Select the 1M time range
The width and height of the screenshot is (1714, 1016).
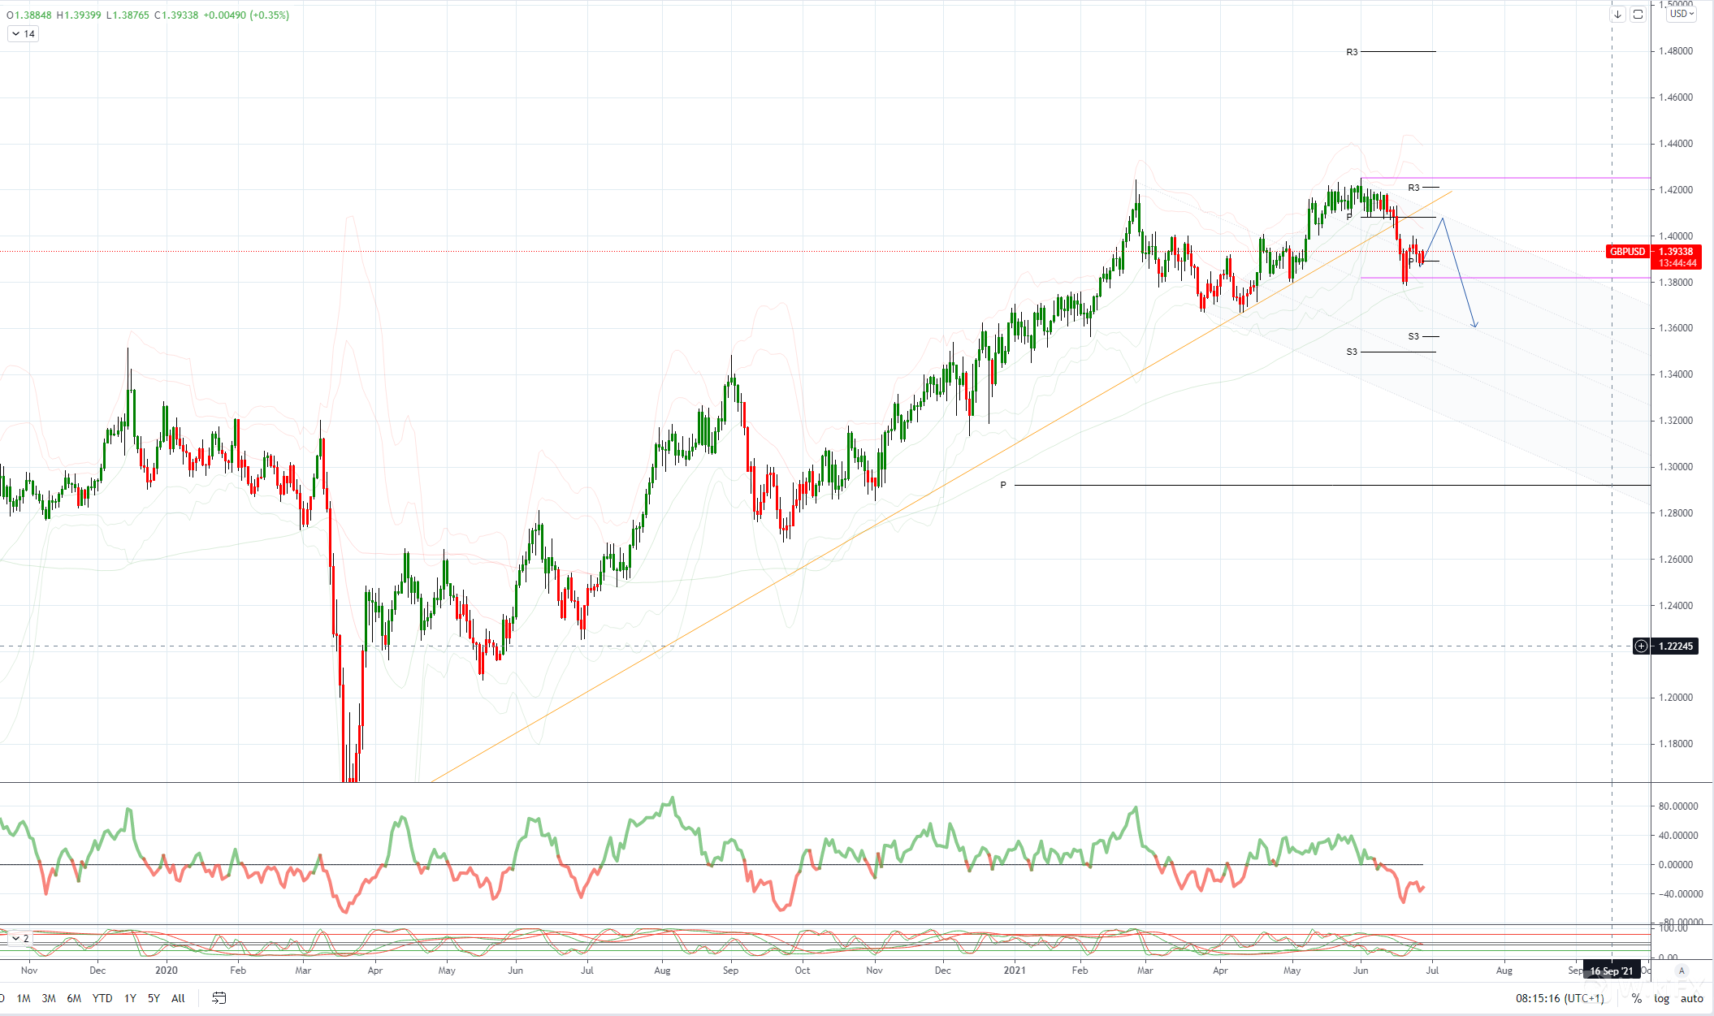pos(24,998)
